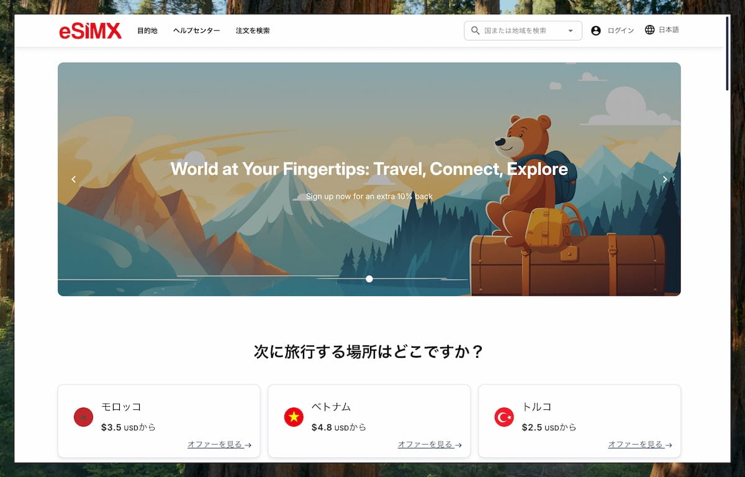The height and width of the screenshot is (477, 745).
Task: Advance to next carousel slide arrow
Action: tap(665, 179)
